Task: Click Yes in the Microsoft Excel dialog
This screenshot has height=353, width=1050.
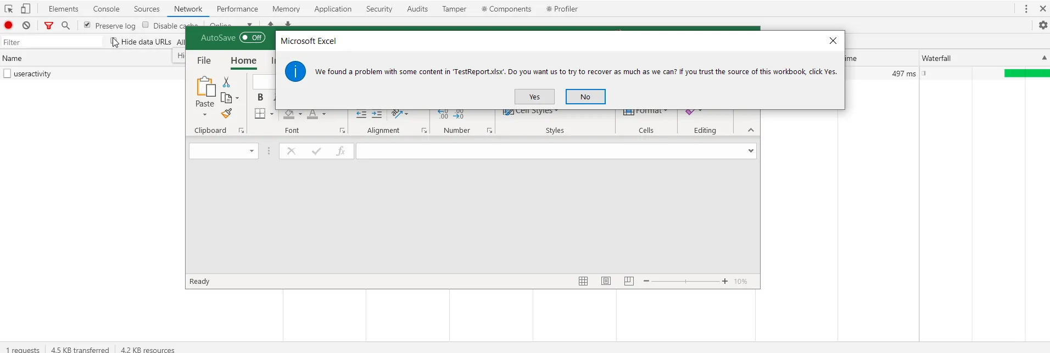Action: (x=534, y=97)
